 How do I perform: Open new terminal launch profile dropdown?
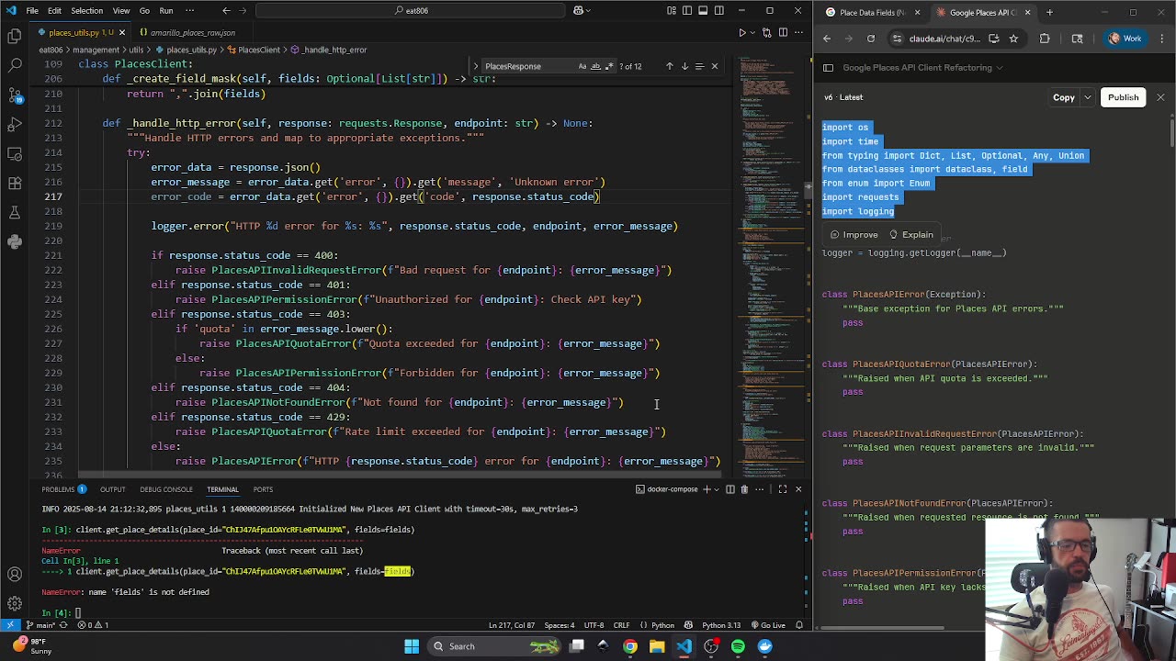click(718, 489)
